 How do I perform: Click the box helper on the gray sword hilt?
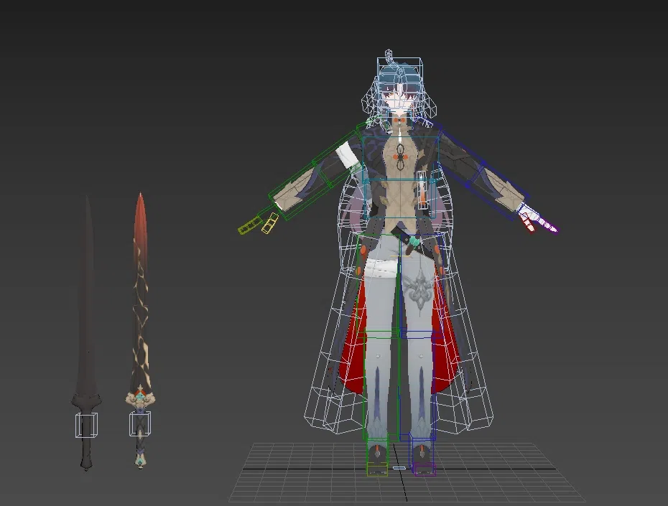click(x=87, y=425)
